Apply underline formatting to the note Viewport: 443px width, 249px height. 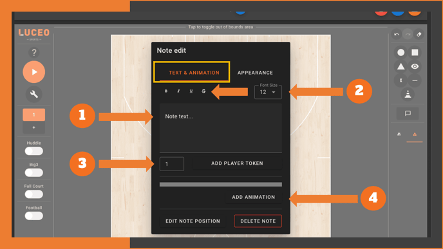pos(191,91)
